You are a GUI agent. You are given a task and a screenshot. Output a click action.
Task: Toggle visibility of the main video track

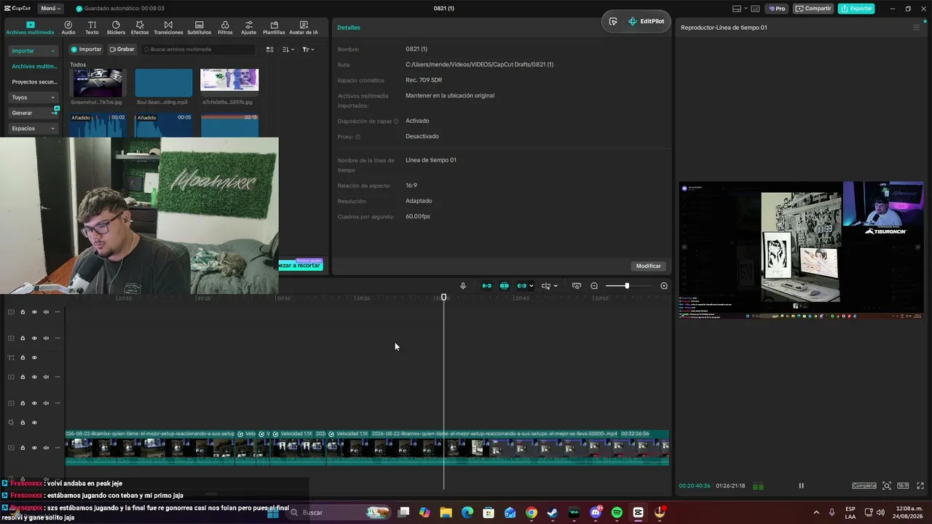coord(33,448)
